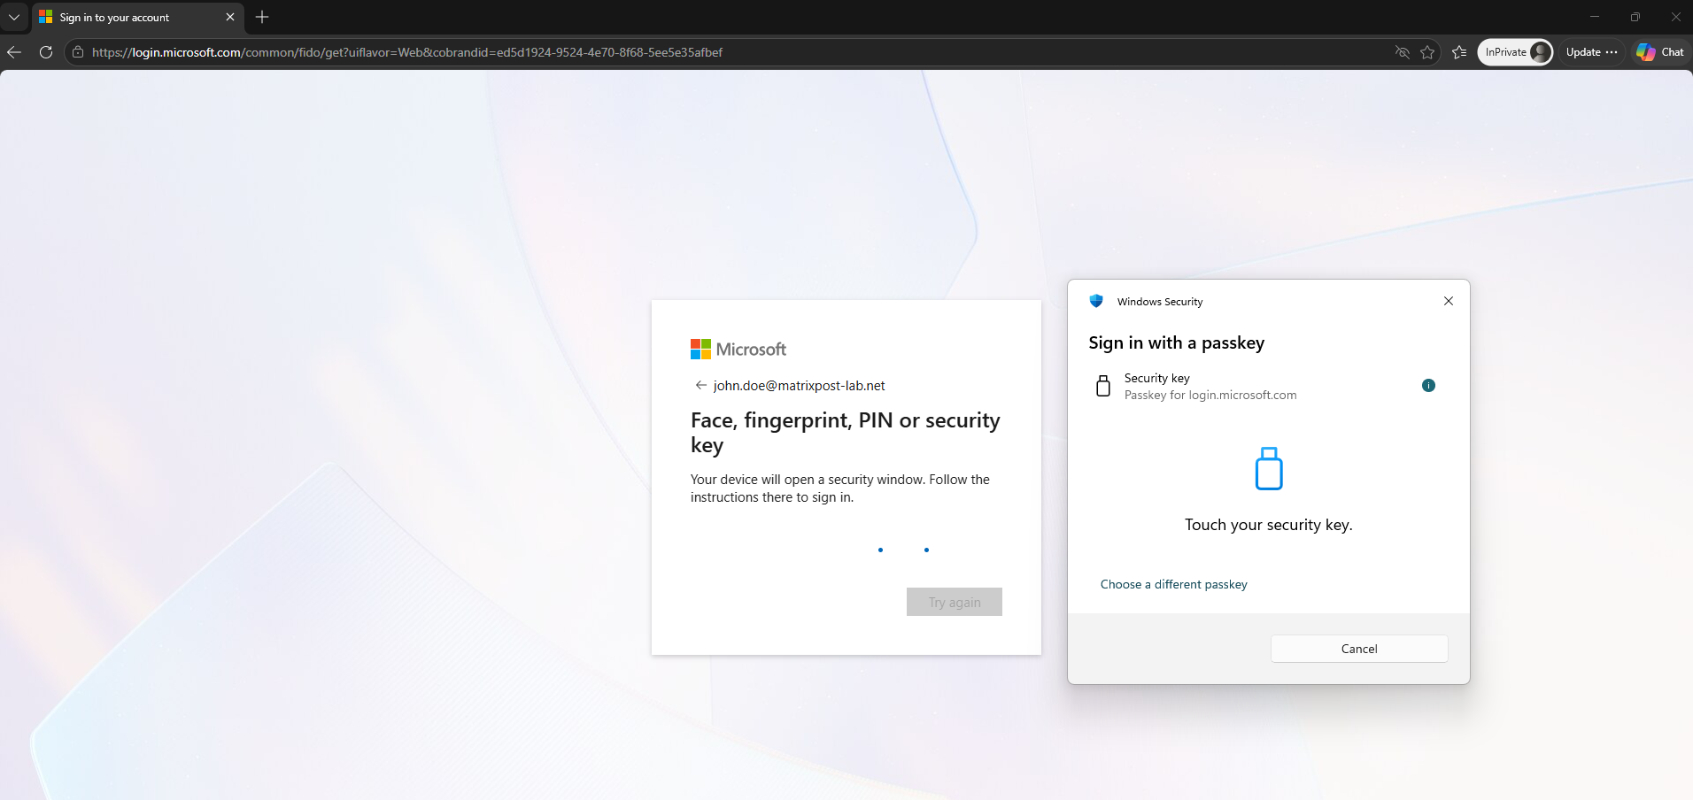This screenshot has width=1693, height=800.
Task: Click 'Touch your security key.' text
Action: (x=1269, y=525)
